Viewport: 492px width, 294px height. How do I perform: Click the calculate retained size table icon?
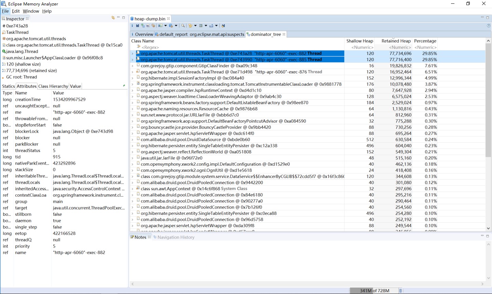(201, 26)
